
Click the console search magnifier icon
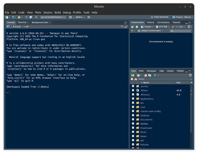pyautogui.click(x=122, y=26)
